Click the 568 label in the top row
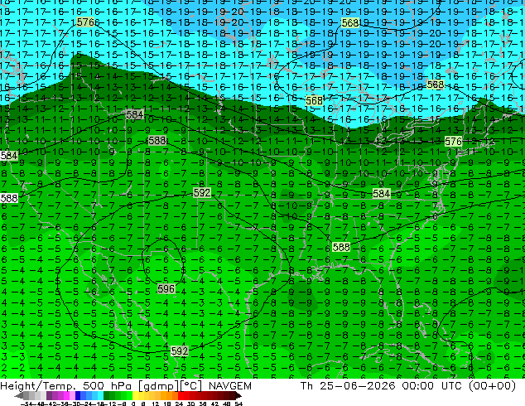 tap(350, 22)
